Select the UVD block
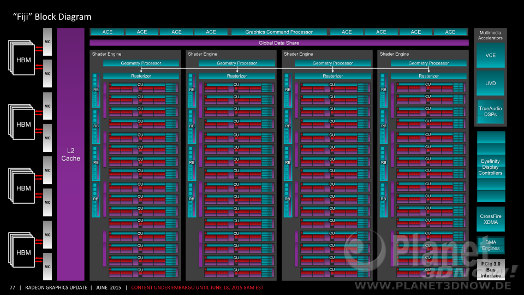The width and height of the screenshot is (524, 295). (x=490, y=83)
